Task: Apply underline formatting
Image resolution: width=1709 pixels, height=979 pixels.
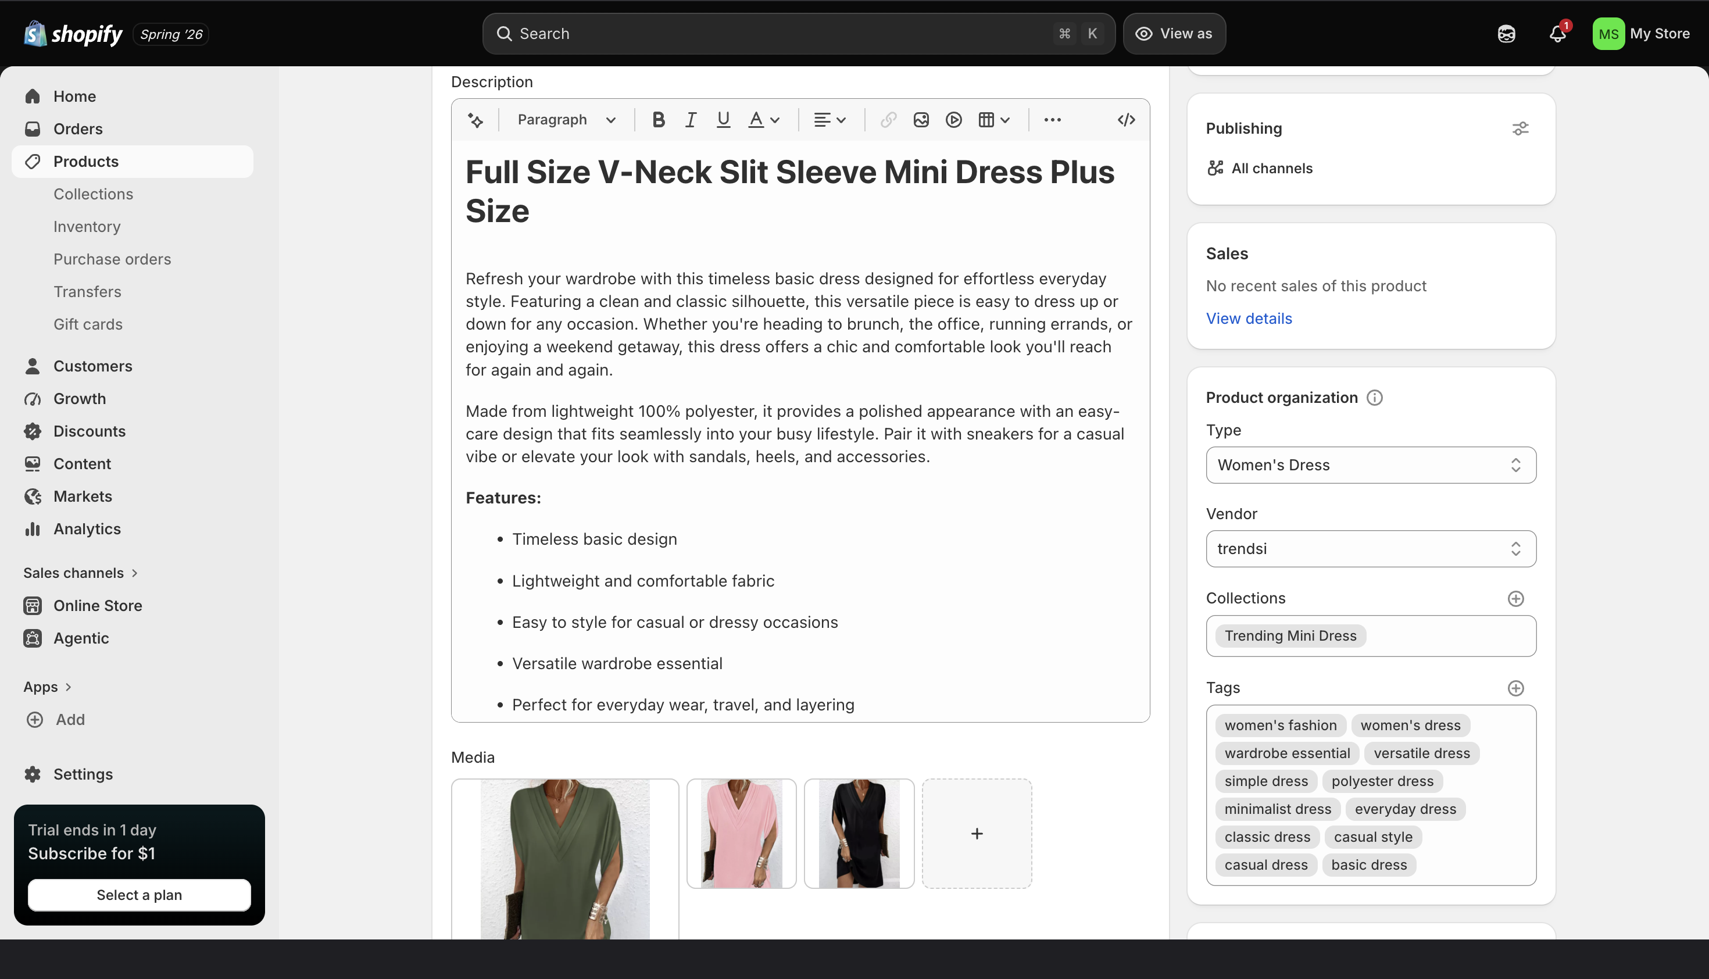Action: coord(723,120)
